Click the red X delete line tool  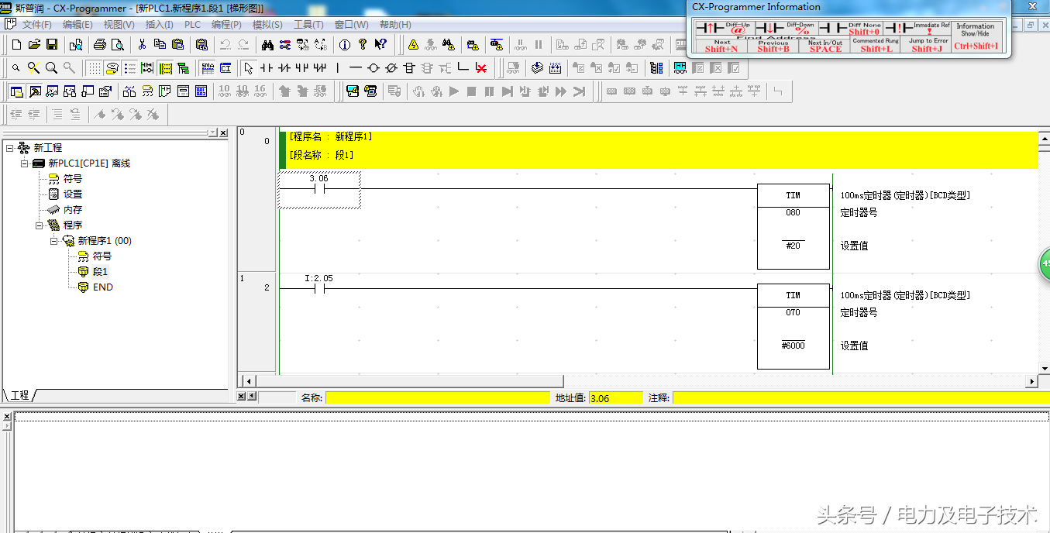481,68
